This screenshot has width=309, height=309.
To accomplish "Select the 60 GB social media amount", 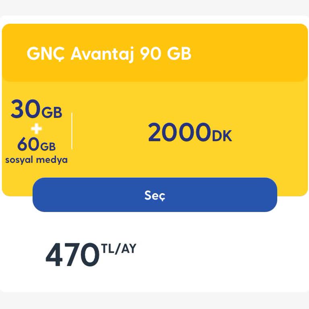I will (x=36, y=144).
